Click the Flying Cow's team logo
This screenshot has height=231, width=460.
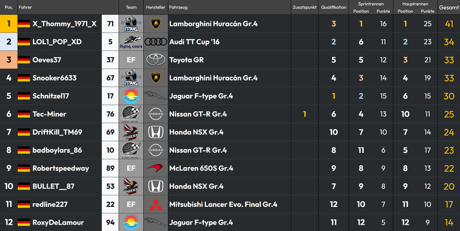click(x=131, y=42)
